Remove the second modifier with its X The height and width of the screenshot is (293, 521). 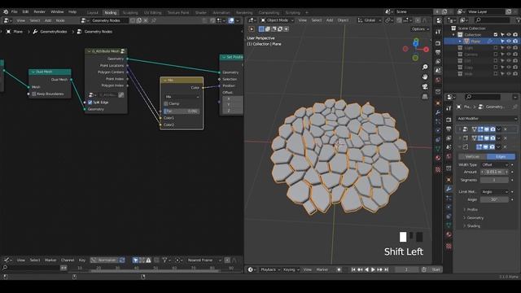click(506, 138)
